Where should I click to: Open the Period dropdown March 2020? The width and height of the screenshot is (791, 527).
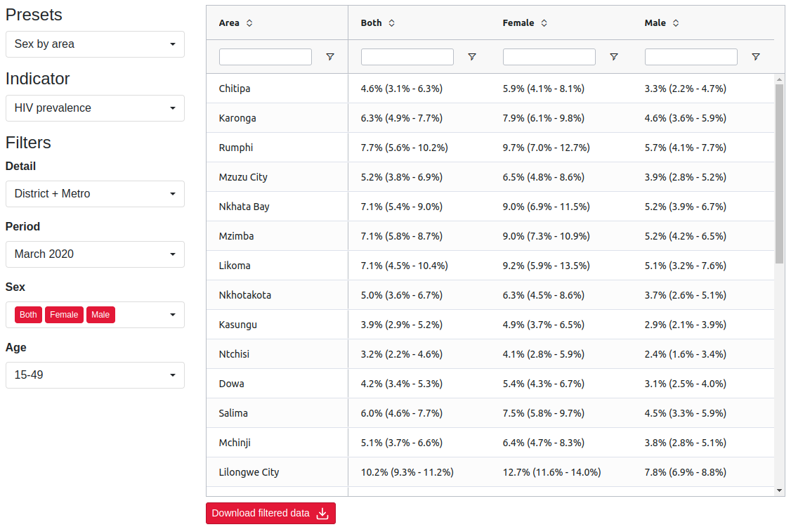click(x=95, y=254)
